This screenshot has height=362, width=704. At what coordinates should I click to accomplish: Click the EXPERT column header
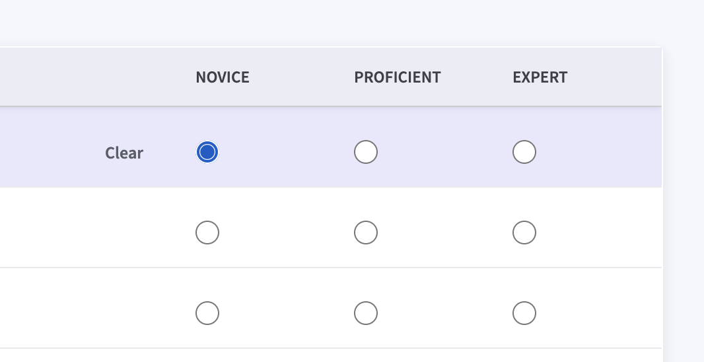(540, 77)
